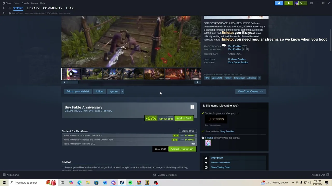Open Windows Start menu
Screen dimensions: 332x186
click(4, 183)
